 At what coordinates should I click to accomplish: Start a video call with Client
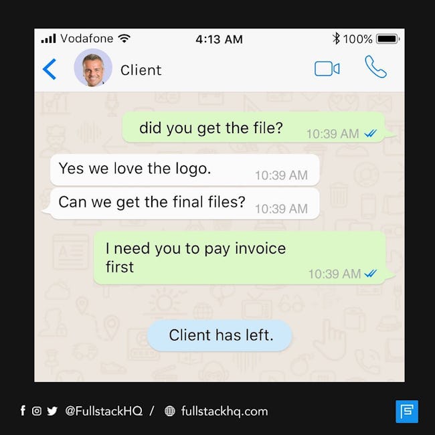tap(327, 68)
